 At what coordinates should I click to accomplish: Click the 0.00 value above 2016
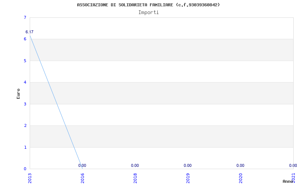point(82,165)
